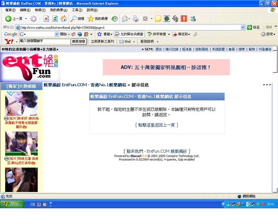Open the points record header link
Screen dimensions: 278x224
click(x=171, y=49)
